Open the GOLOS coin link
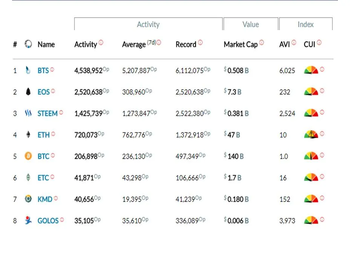 click(48, 221)
